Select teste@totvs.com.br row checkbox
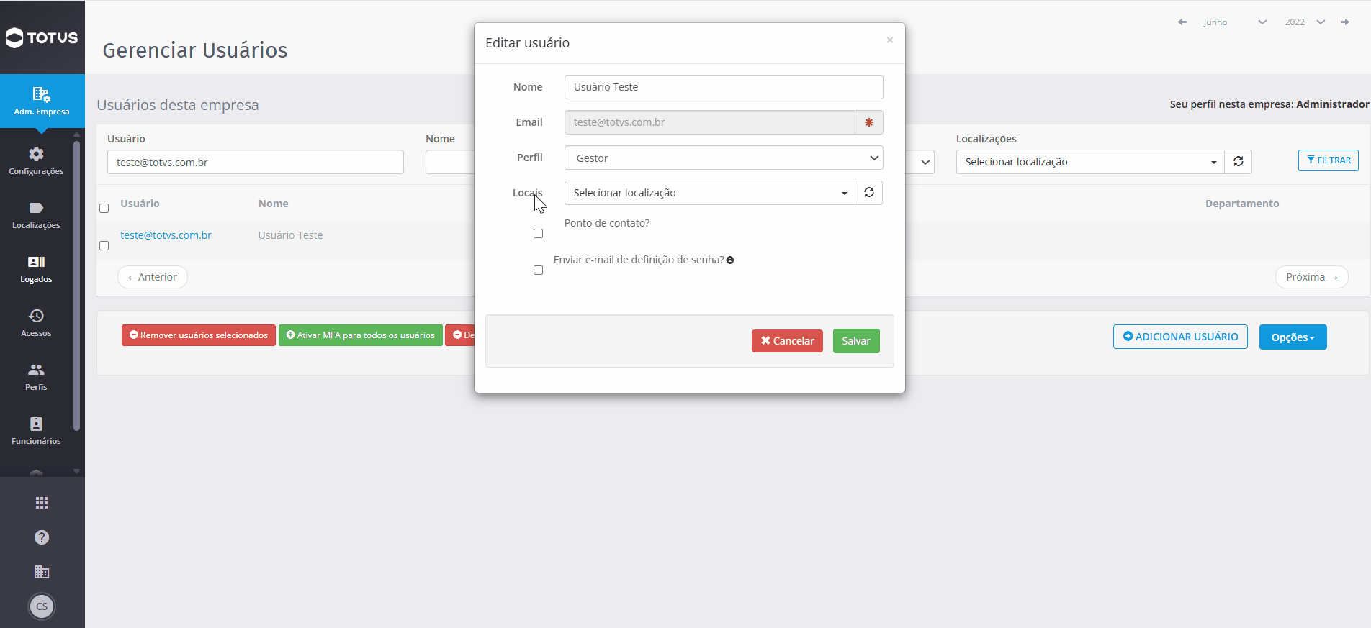This screenshot has height=628, width=1371. [104, 246]
